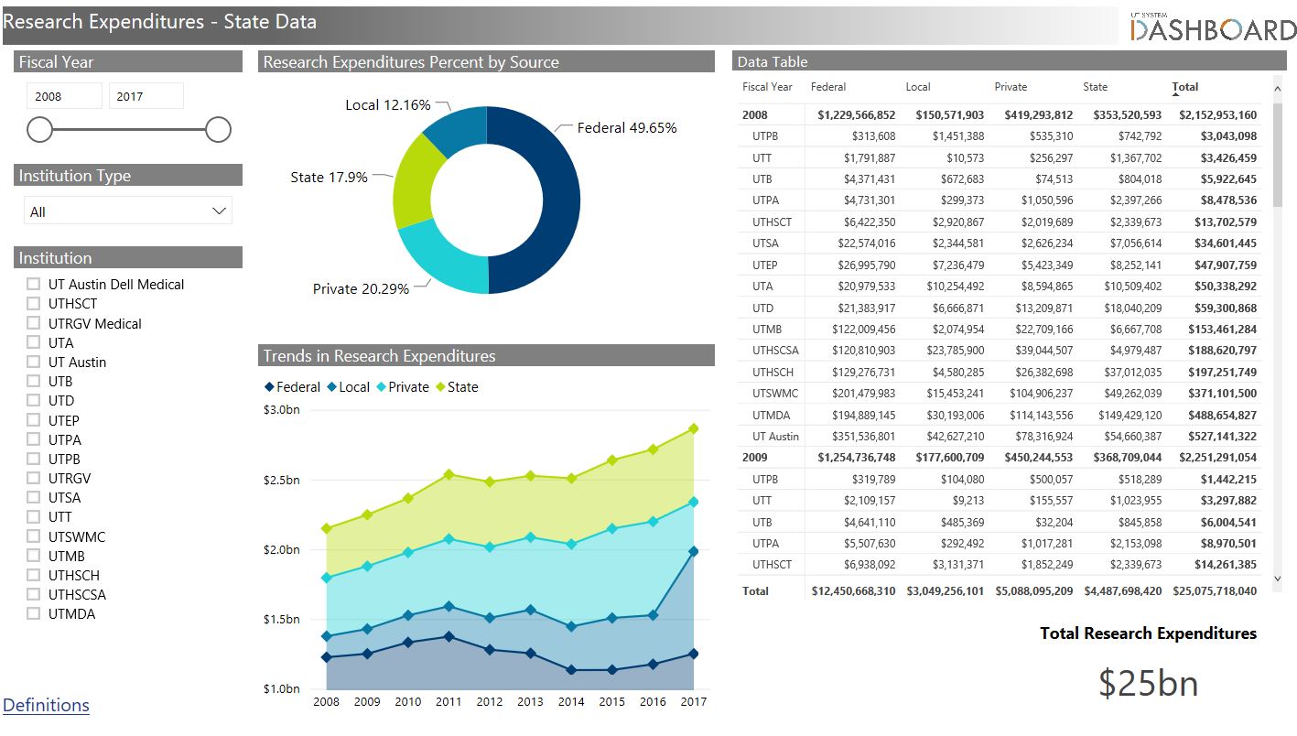Image resolution: width=1297 pixels, height=736 pixels.
Task: Sort table by Total column header
Action: tap(1185, 87)
